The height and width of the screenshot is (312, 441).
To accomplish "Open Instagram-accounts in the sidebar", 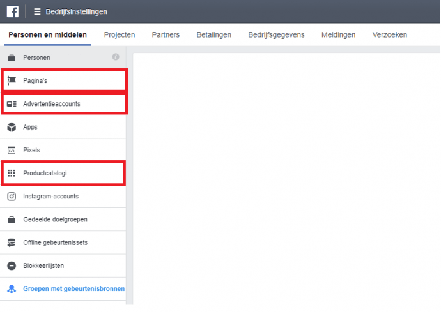I will click(63, 197).
